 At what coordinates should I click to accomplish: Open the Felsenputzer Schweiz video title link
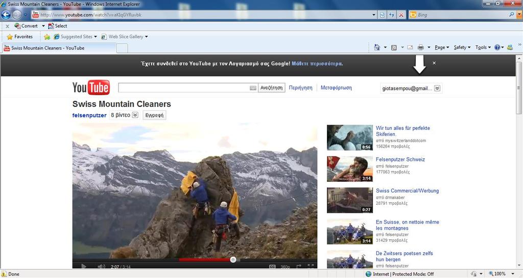click(400, 159)
